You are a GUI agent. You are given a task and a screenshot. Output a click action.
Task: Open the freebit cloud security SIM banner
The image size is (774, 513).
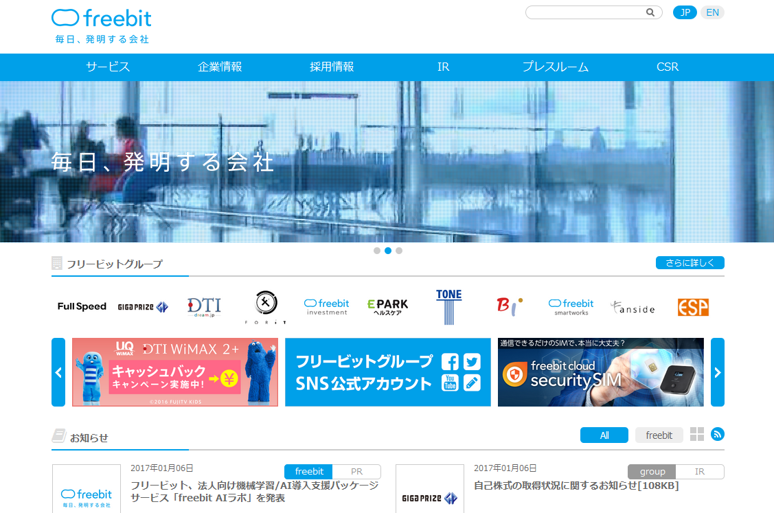(601, 372)
